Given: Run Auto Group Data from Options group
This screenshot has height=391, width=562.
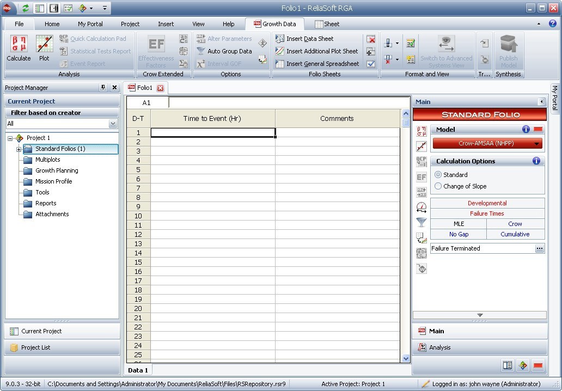Looking at the screenshot, I should point(225,51).
